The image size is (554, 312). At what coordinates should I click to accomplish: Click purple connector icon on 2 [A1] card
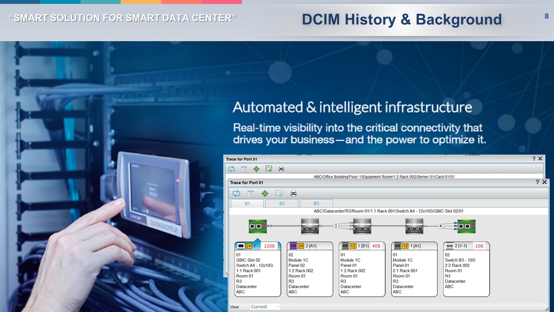point(293,246)
